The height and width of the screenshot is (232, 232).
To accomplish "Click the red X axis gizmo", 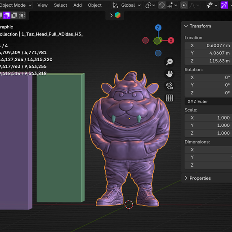I will coord(171,40).
